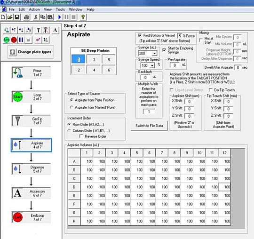Click well A1 in Aspirate Volumes grid
254x239 pixels.
[87, 161]
